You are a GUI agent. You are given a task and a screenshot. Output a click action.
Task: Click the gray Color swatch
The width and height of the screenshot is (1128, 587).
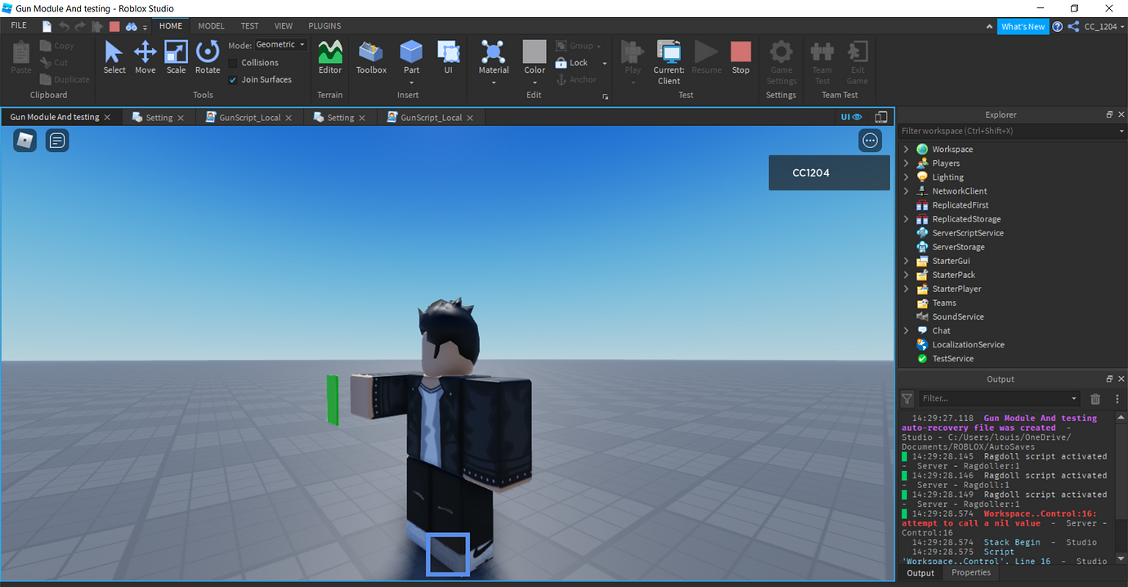click(535, 52)
